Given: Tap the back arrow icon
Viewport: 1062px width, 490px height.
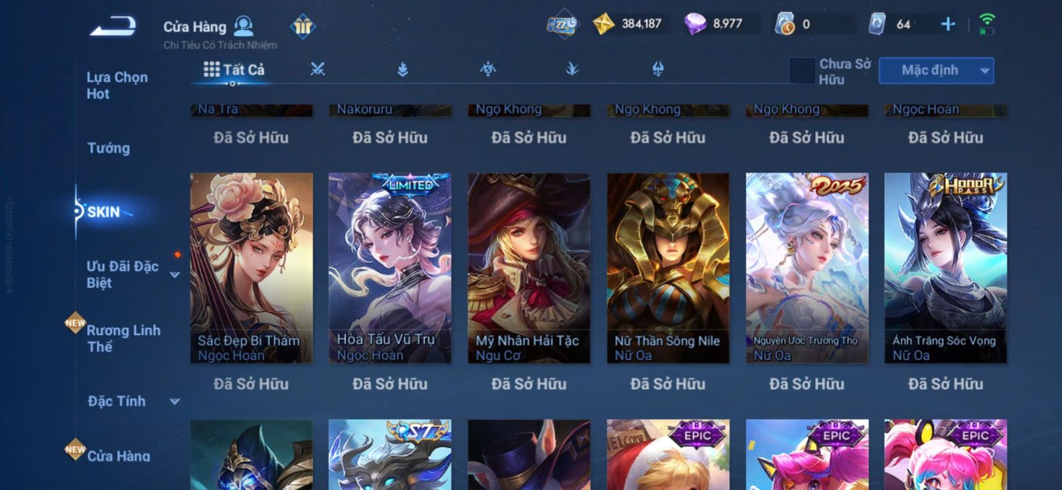Looking at the screenshot, I should (113, 27).
